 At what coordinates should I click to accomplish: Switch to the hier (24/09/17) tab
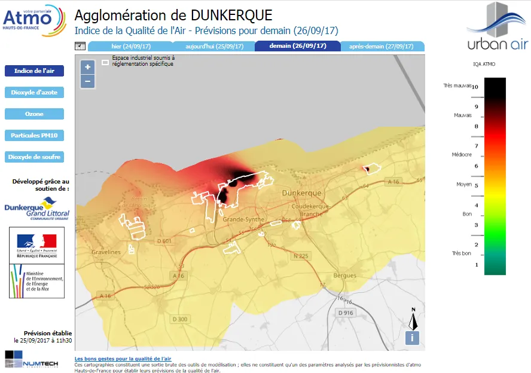coord(130,46)
